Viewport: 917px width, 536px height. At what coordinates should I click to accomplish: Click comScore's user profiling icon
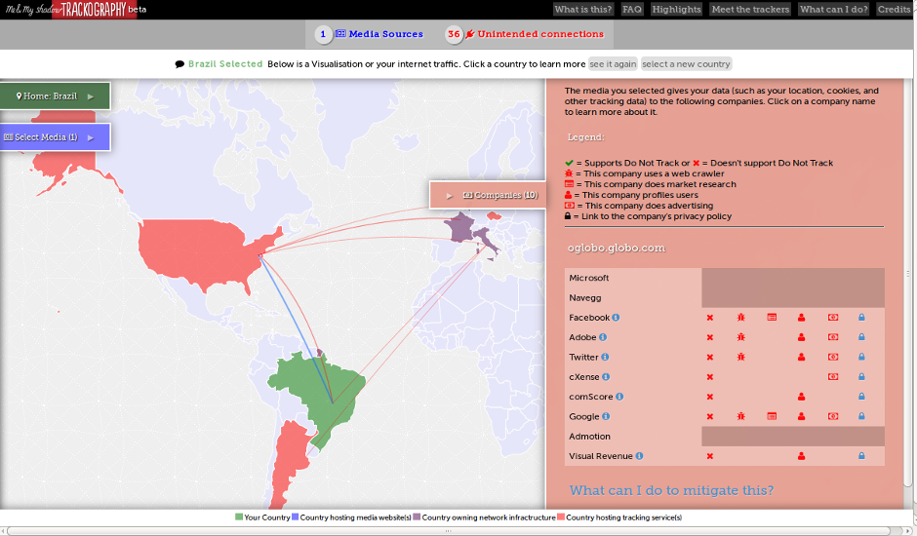801,397
